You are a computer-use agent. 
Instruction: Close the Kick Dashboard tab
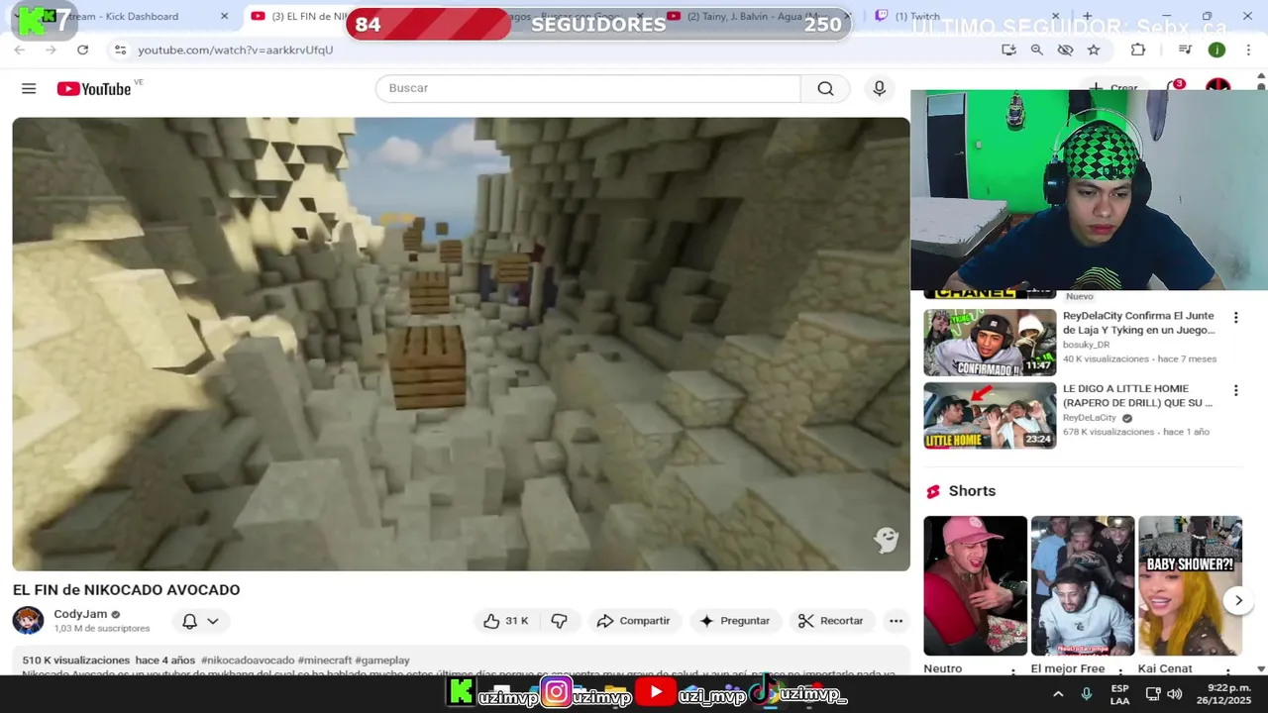click(224, 16)
